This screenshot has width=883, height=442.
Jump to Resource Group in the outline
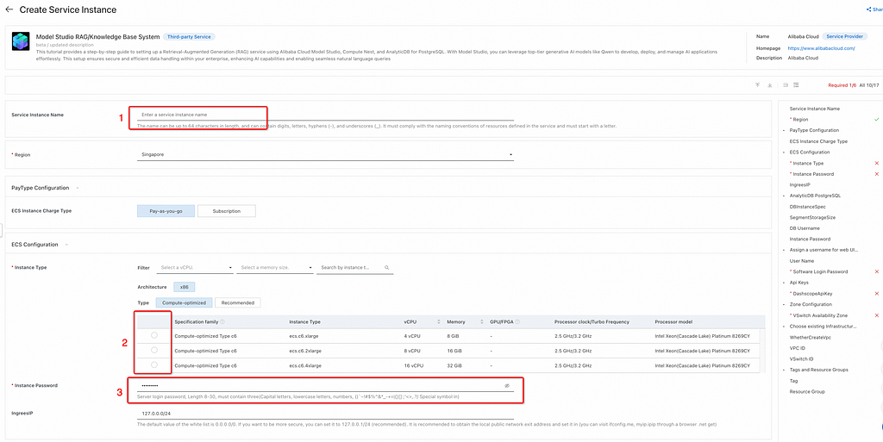807,391
